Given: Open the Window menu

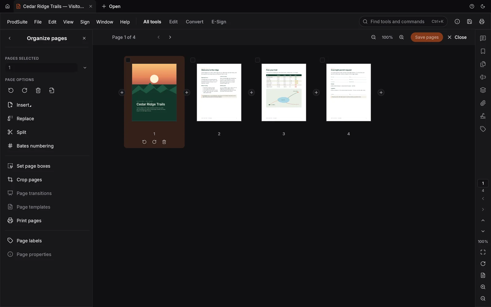Looking at the screenshot, I should pyautogui.click(x=105, y=22).
